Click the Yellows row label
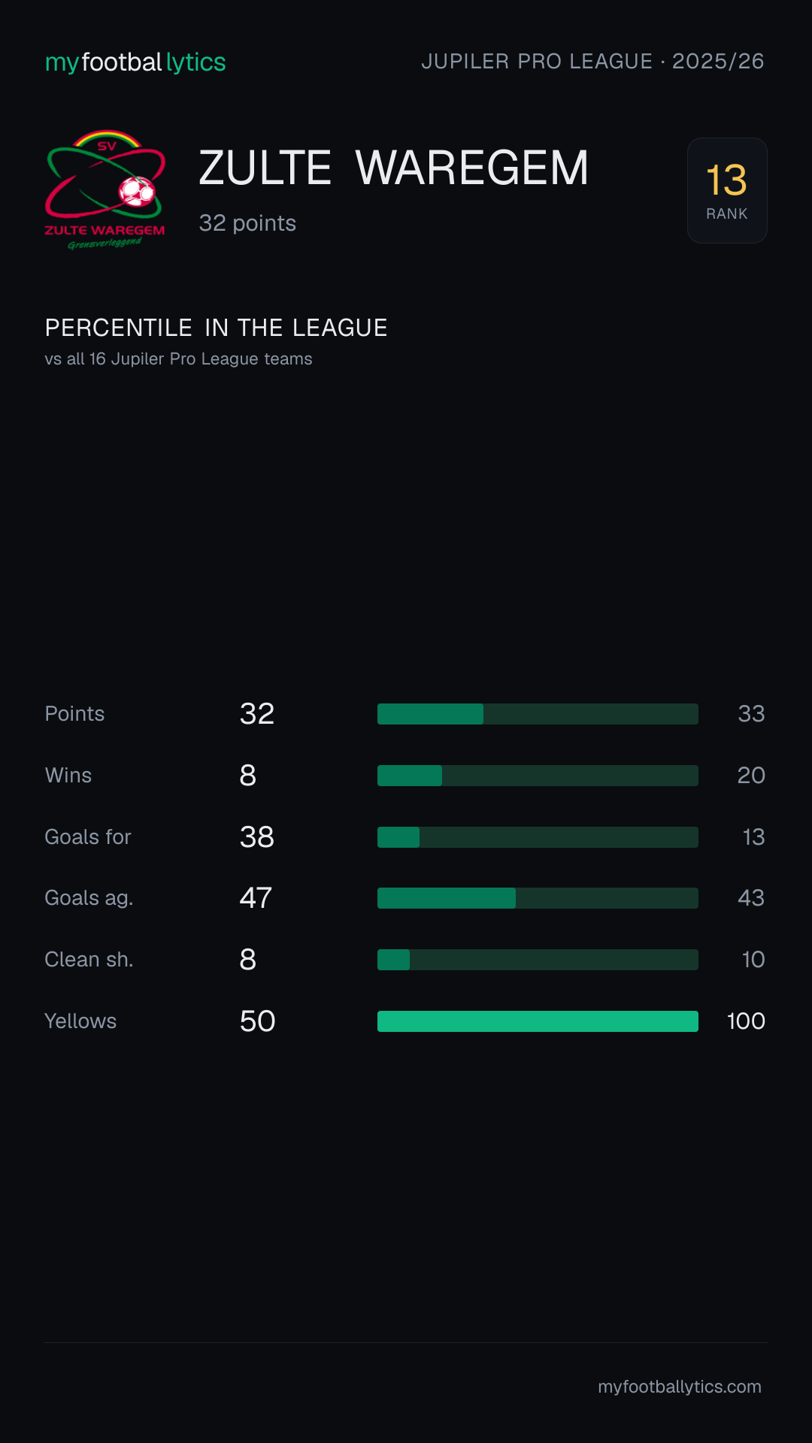This screenshot has width=812, height=1443. (x=80, y=1021)
